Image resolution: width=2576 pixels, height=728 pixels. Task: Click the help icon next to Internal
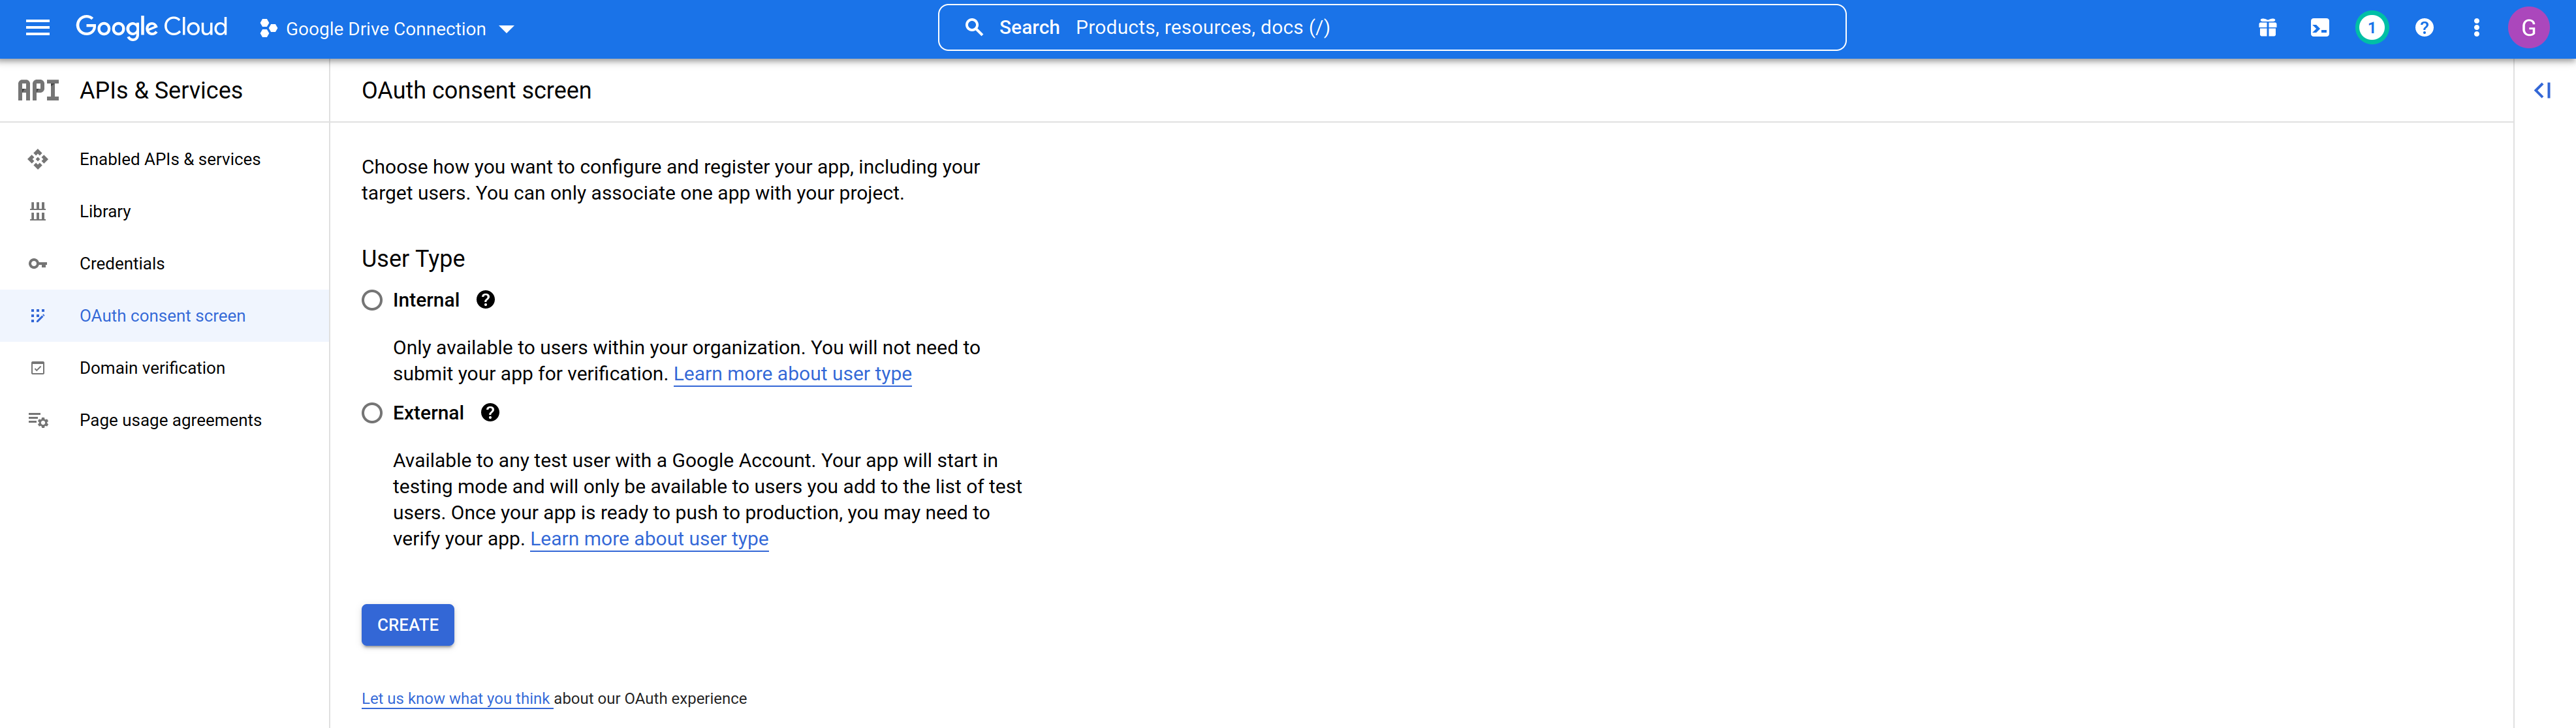[x=485, y=299]
